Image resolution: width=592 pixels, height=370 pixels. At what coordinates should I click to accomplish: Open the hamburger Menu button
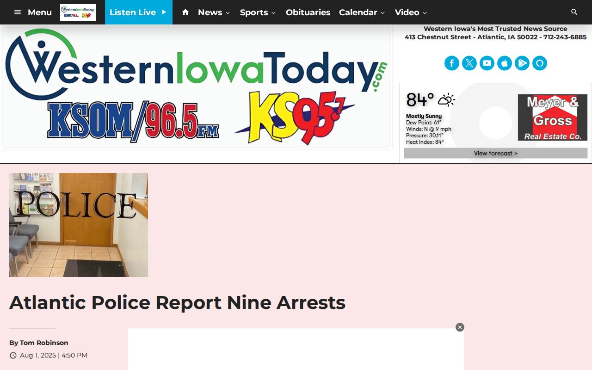(x=32, y=12)
